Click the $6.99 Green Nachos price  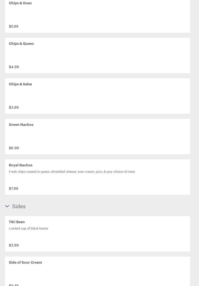coord(14,148)
